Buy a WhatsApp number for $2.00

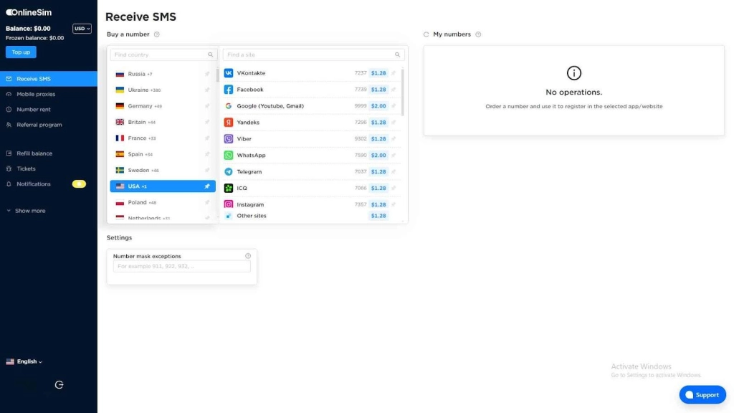[378, 155]
